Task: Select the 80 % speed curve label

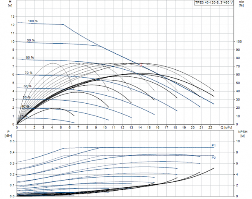Action: click(x=30, y=58)
